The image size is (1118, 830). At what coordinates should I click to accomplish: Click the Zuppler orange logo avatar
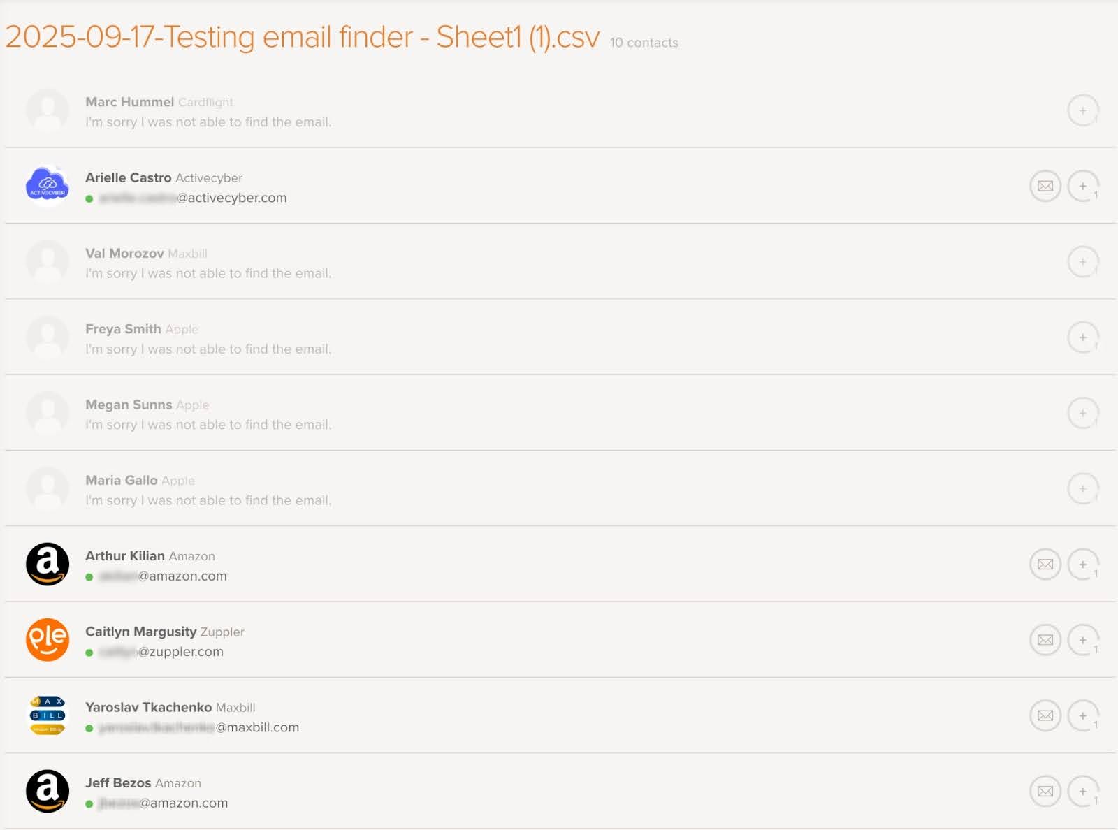48,639
